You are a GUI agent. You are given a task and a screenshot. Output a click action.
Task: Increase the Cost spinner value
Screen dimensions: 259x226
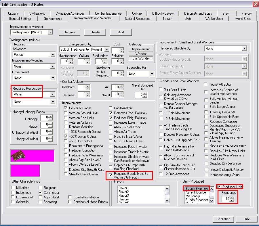122,49
